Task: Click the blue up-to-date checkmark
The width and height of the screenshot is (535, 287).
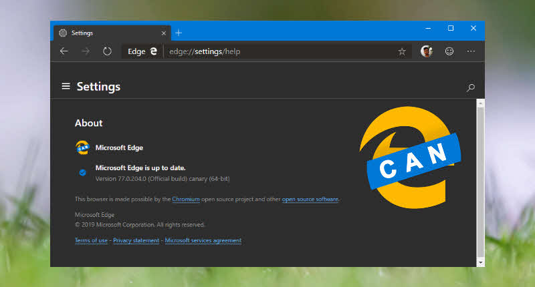Action: (82, 173)
